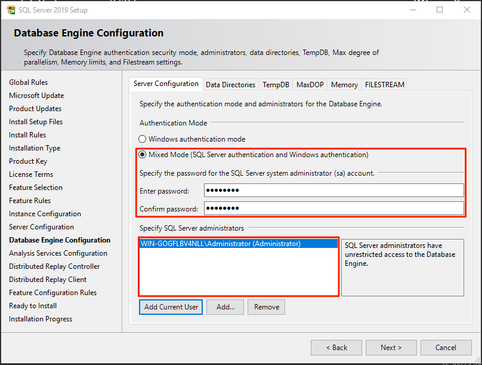Image resolution: width=482 pixels, height=365 pixels.
Task: Open the TempDB tab
Action: pos(275,84)
